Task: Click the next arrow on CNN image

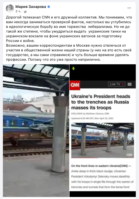Action: pyautogui.click(x=129, y=142)
